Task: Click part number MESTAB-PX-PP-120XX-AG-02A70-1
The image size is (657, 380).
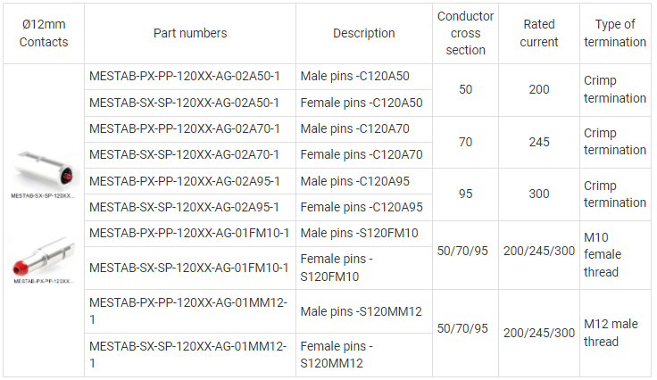Action: [185, 128]
